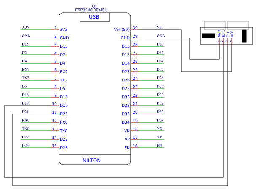
Task: Click the D19 pin label inside module
Action: (64, 106)
